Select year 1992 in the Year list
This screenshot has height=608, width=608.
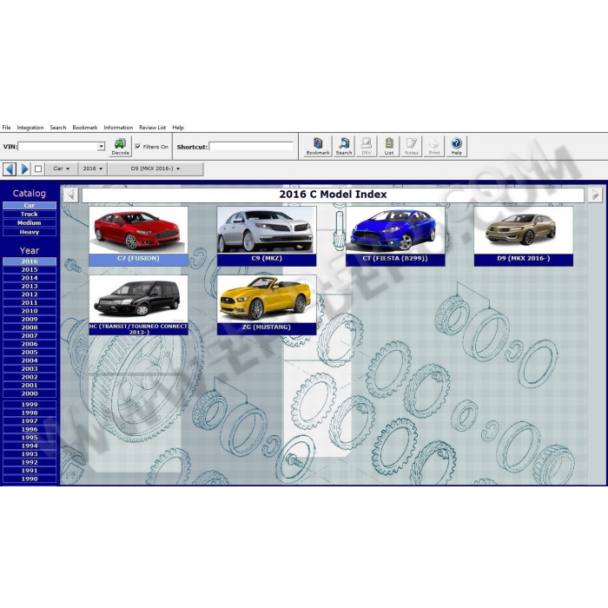(30, 462)
